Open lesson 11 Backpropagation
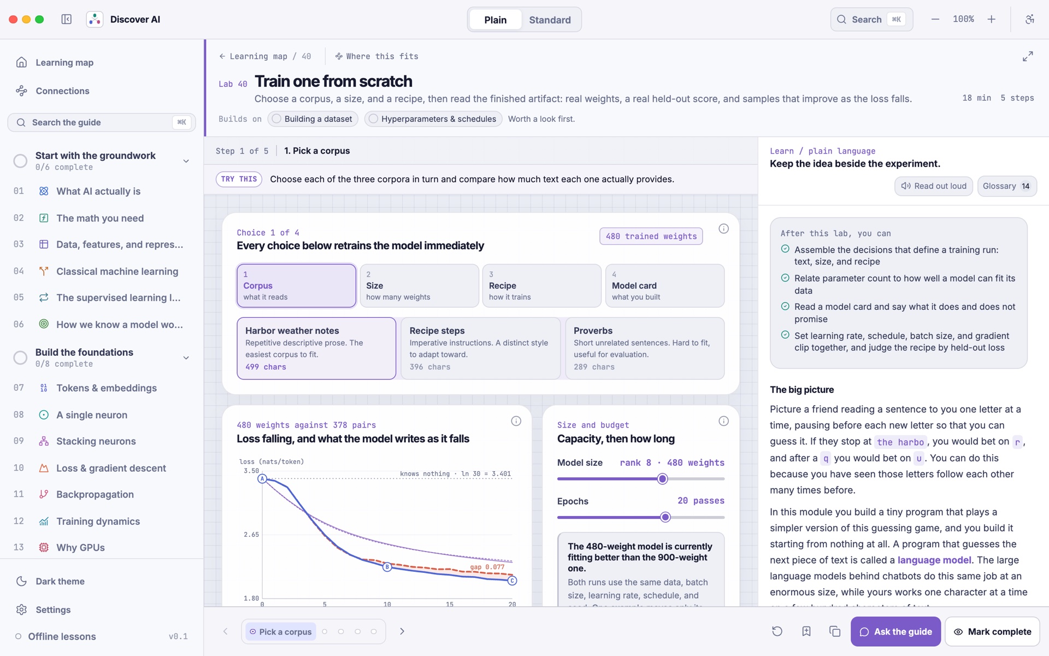Viewport: 1049px width, 656px height. click(x=102, y=494)
